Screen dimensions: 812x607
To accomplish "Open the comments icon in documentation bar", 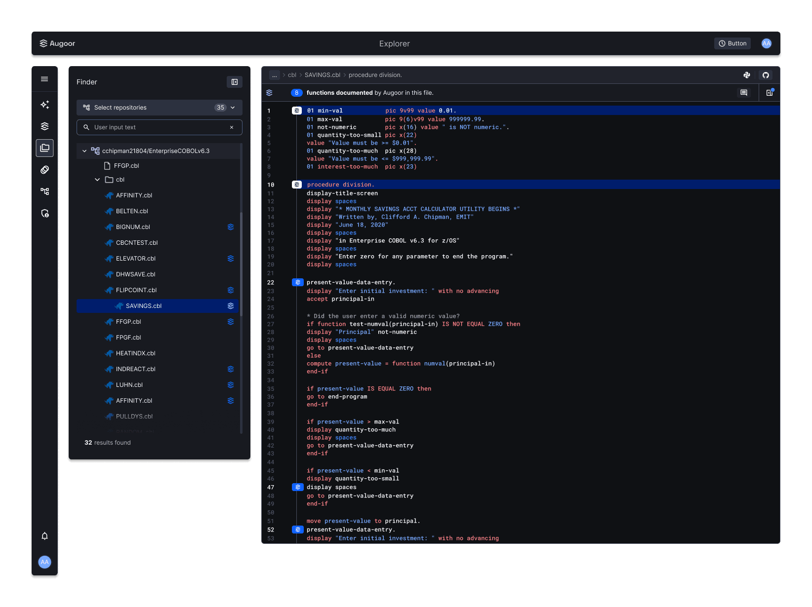I will pyautogui.click(x=744, y=93).
